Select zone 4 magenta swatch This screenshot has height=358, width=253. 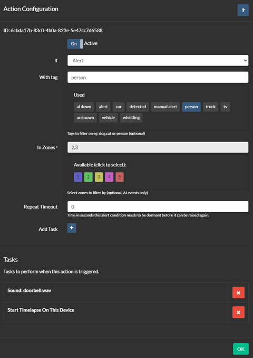pyautogui.click(x=109, y=177)
